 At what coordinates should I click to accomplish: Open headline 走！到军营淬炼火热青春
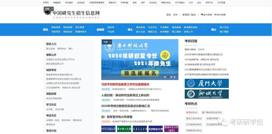[x=117, y=117]
